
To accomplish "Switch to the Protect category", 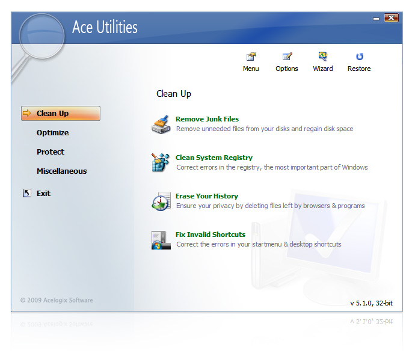I will pyautogui.click(x=50, y=152).
